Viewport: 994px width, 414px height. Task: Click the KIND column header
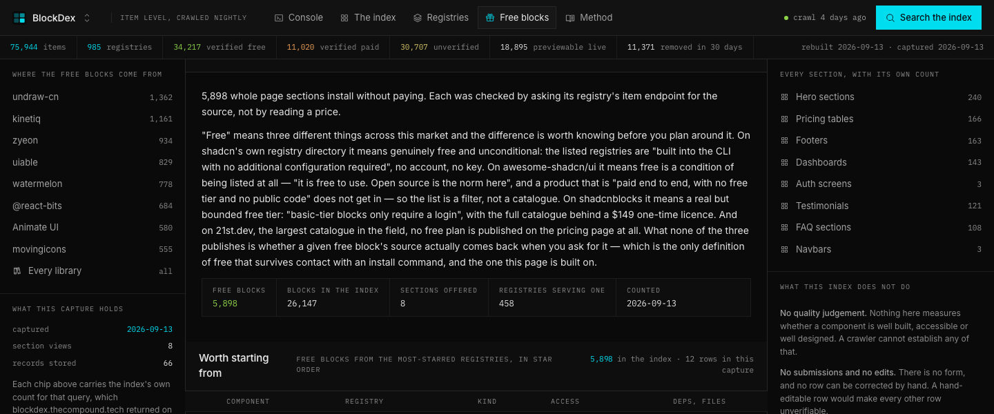[x=487, y=402]
